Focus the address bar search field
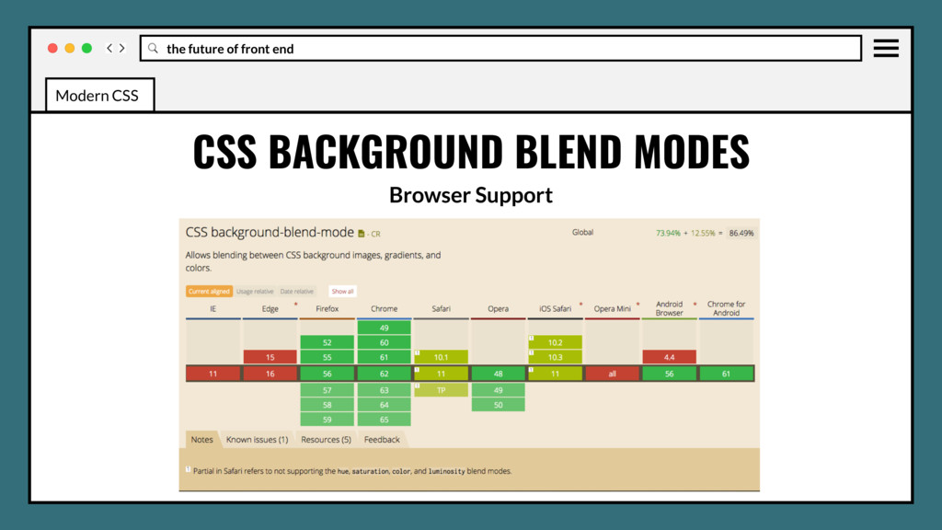942x530 pixels. (x=500, y=48)
